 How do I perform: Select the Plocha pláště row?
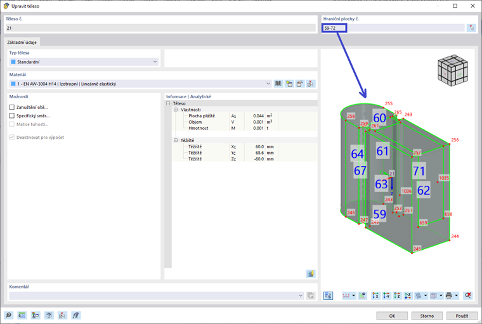245,116
